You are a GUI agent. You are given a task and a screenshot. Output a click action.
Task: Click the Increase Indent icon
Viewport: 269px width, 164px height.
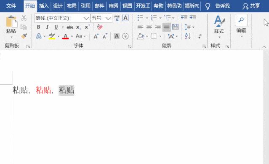(x=193, y=18)
